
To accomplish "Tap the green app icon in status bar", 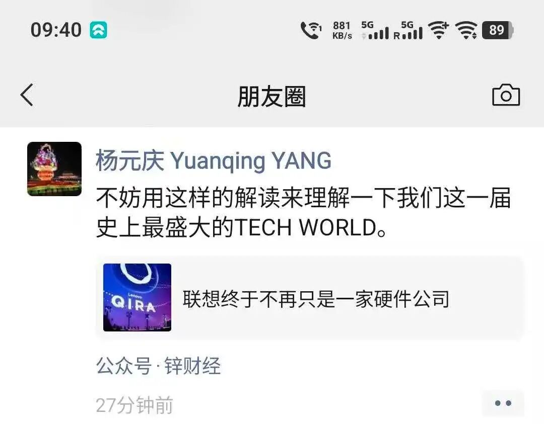I will 99,30.
